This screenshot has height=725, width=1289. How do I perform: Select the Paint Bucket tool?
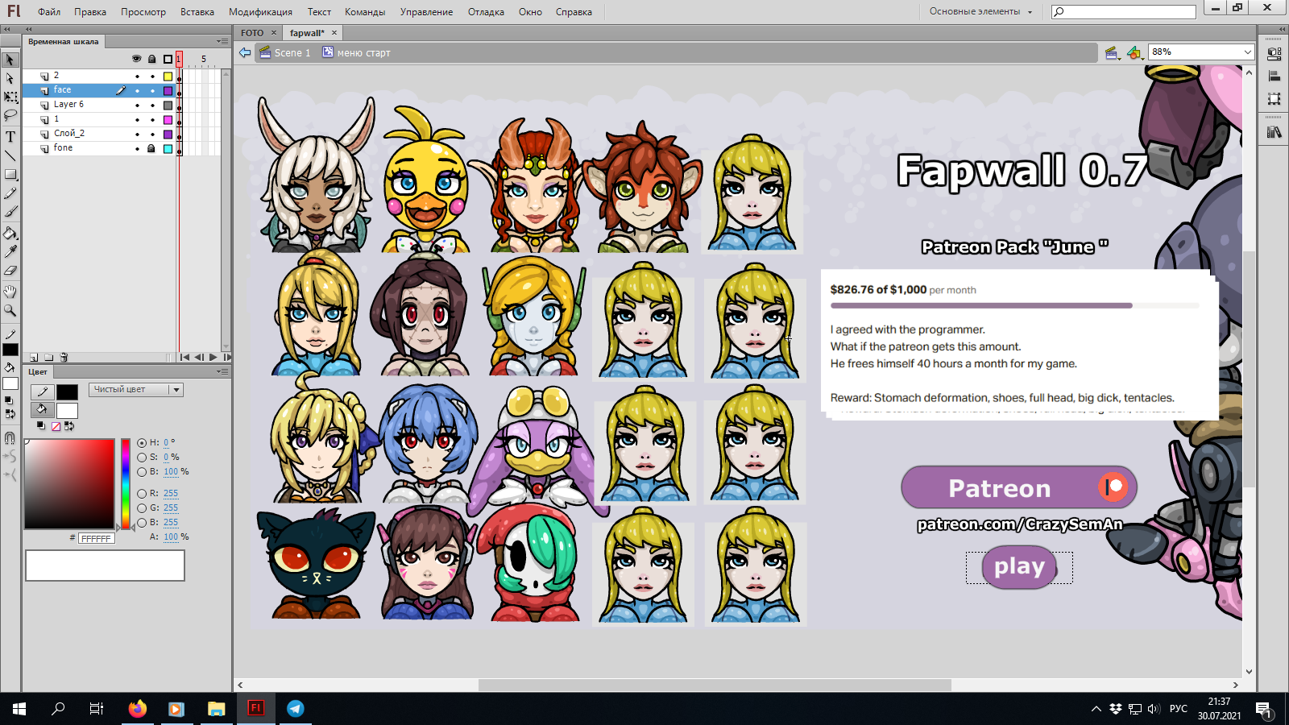tap(10, 233)
